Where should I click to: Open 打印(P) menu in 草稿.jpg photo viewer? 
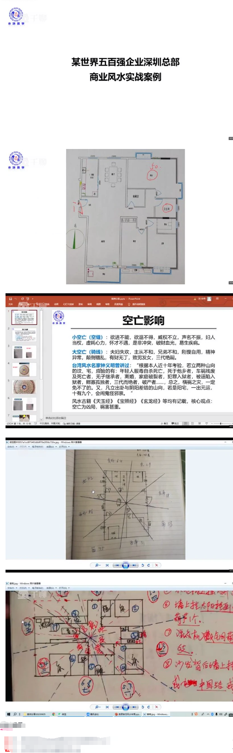[24, 588]
